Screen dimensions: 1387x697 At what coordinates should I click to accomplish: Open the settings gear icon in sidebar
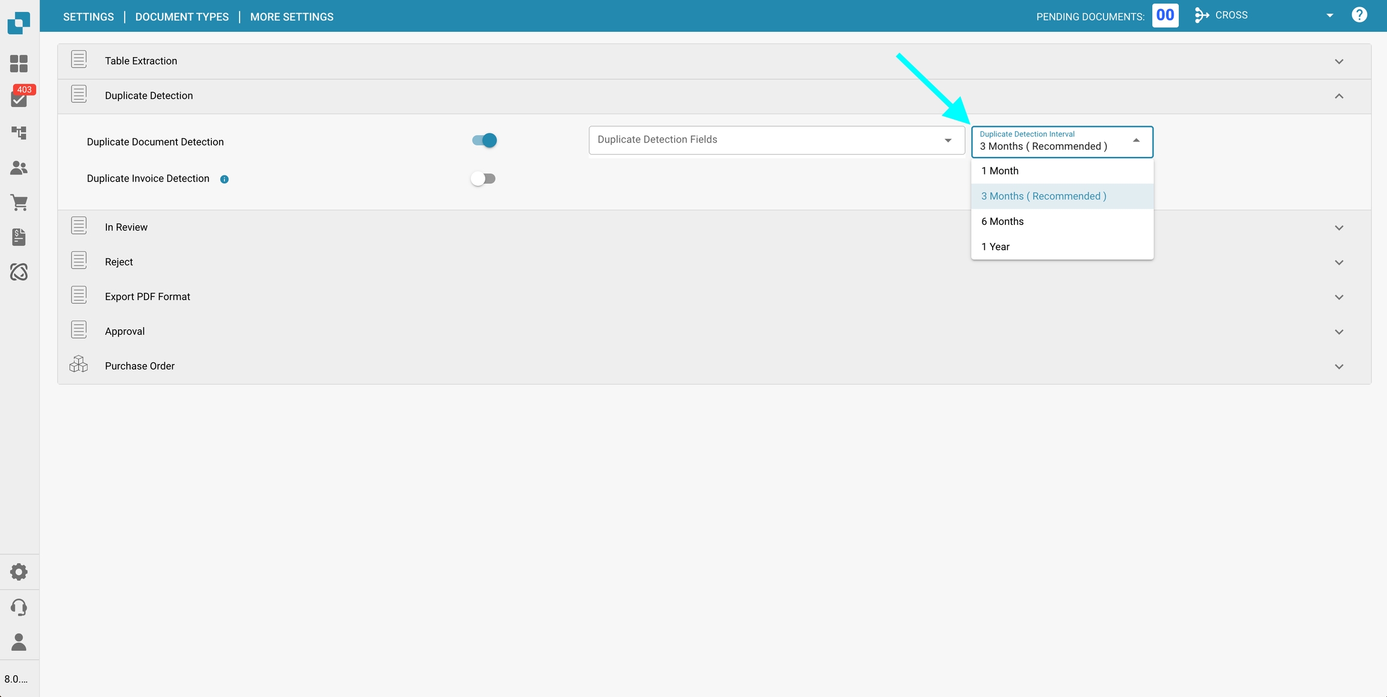tap(19, 572)
